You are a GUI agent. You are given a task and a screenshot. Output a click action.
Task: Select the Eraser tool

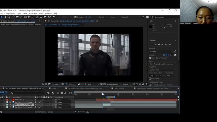45,17
